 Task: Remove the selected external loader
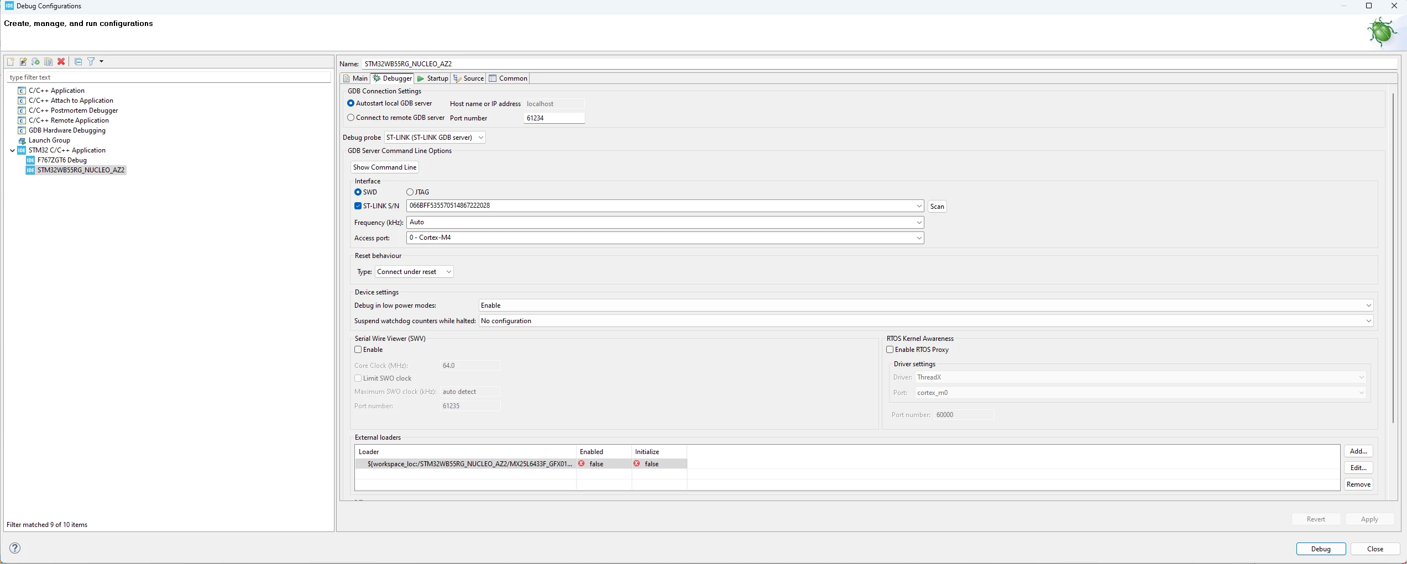click(1358, 484)
